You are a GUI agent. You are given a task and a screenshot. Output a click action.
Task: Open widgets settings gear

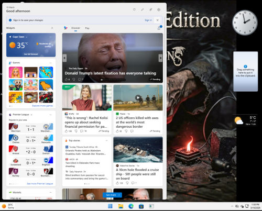click(x=159, y=9)
